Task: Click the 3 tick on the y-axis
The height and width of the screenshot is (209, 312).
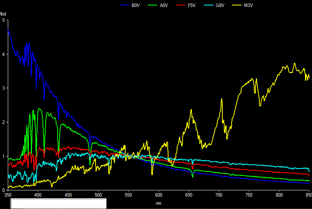Action: click(x=3, y=88)
